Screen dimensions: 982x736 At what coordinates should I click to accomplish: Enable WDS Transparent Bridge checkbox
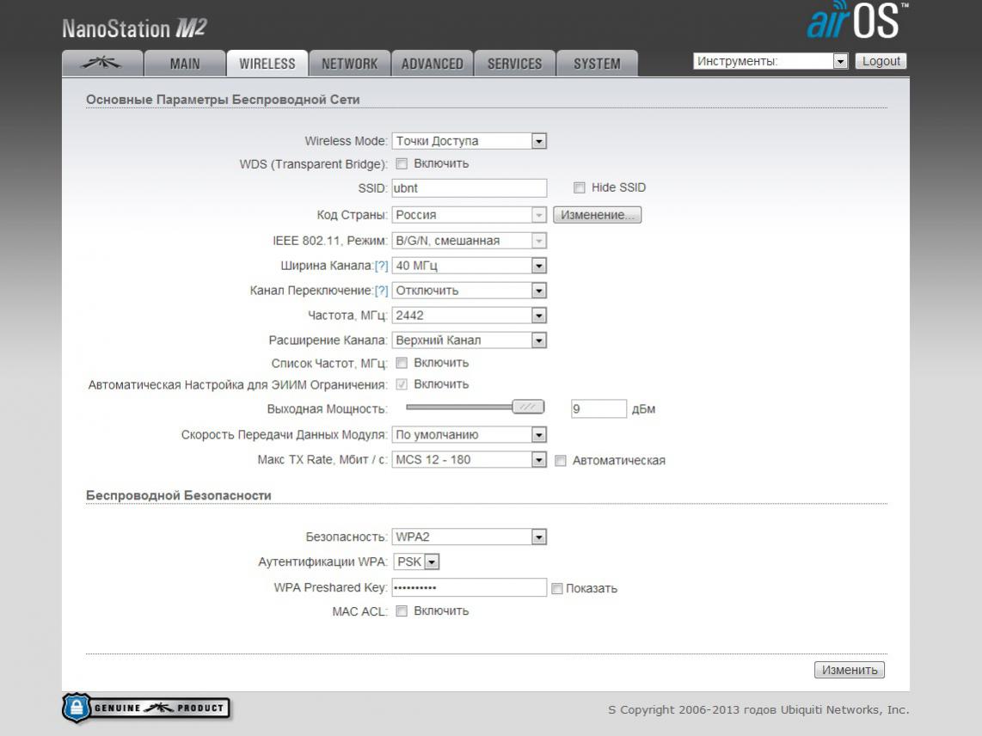(402, 163)
